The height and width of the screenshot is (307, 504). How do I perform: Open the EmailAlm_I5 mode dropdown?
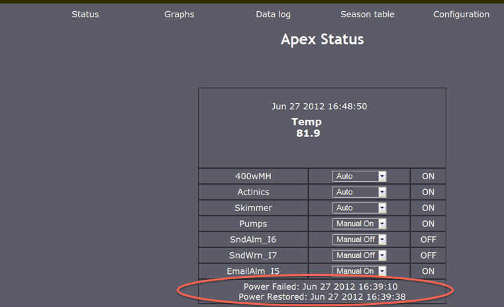(360, 271)
